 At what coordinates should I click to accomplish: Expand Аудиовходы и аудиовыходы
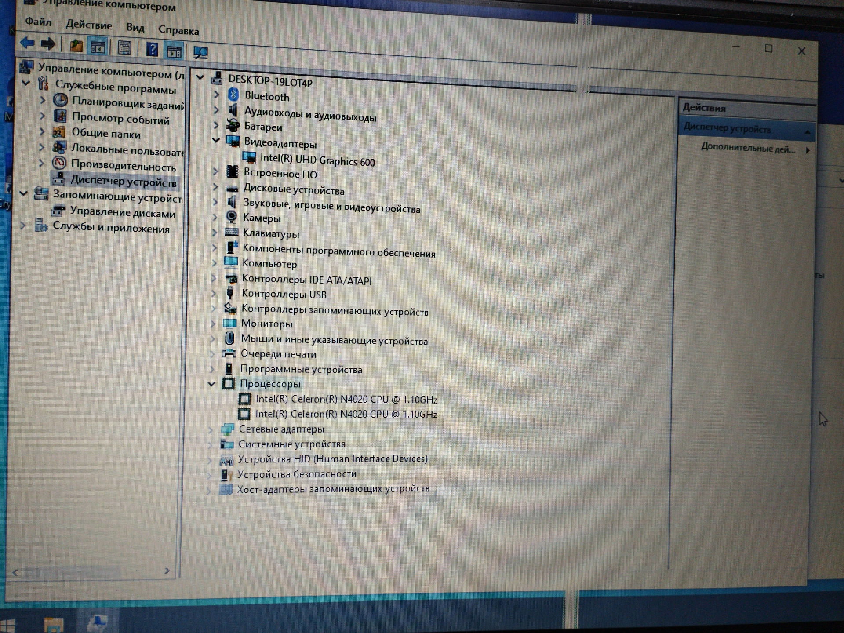216,109
